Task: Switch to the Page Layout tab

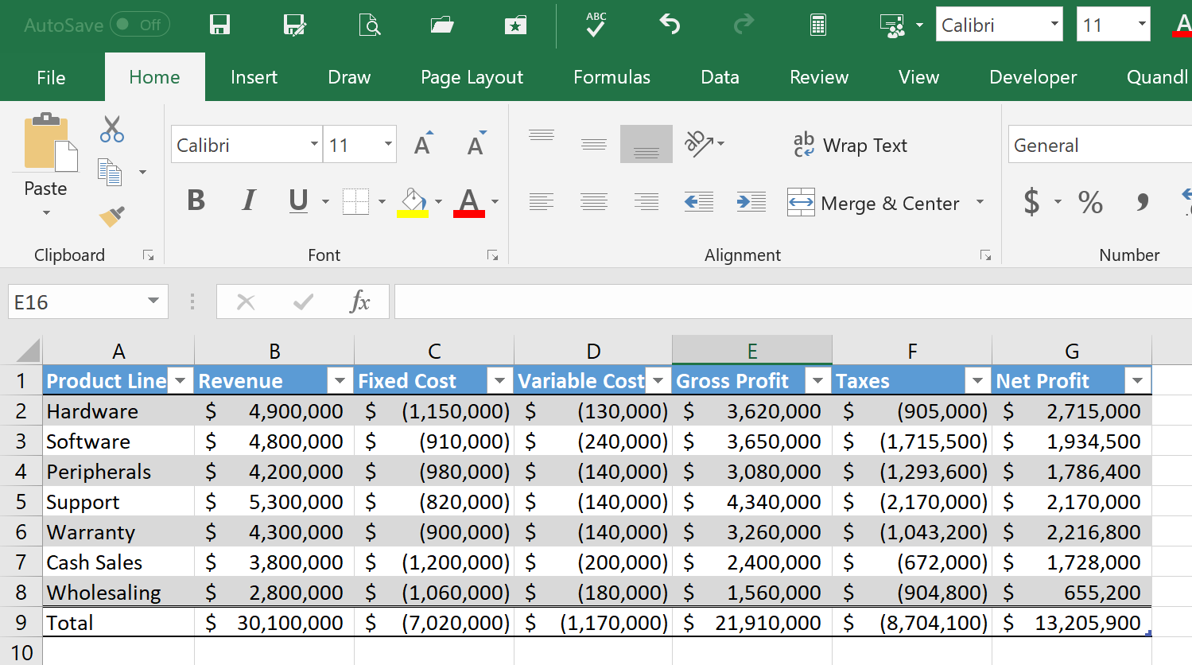Action: pos(472,77)
